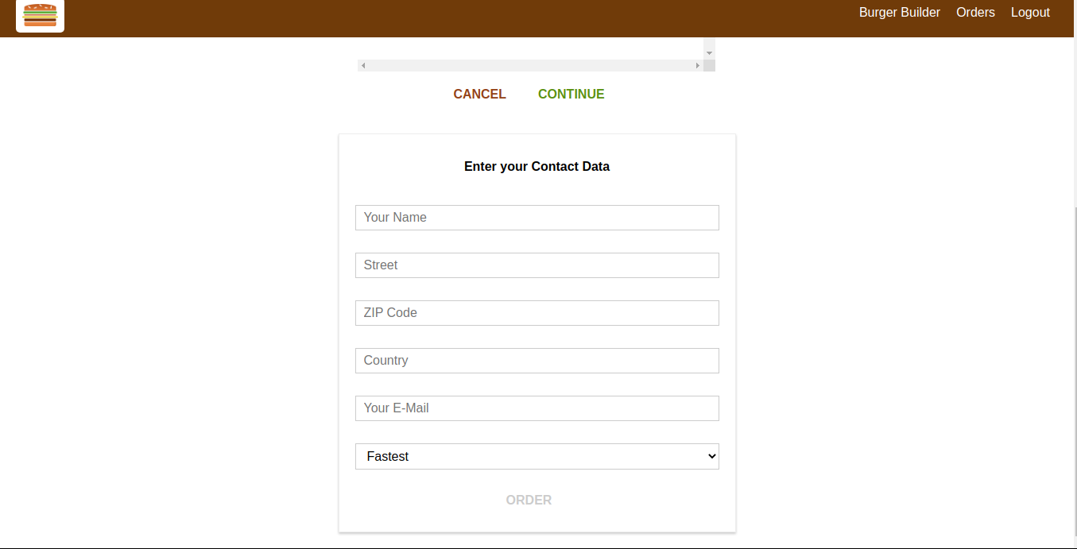Cancel the checkout
Screen dimensions: 1077x549
click(479, 94)
